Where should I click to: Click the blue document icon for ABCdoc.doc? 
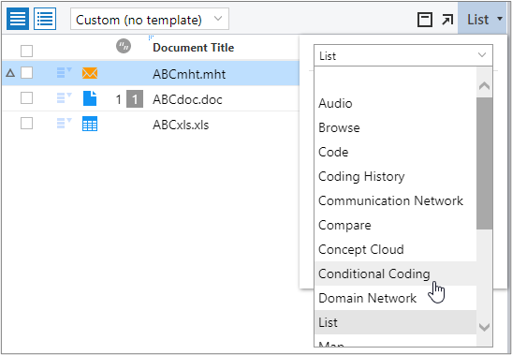pos(90,98)
